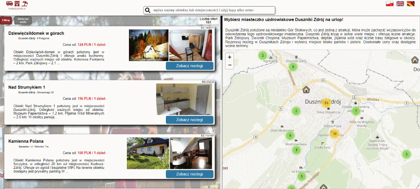This screenshot has height=189, width=420.
Task: Click address Szczytna - Ul. Wolności 71a
Action: pyautogui.click(x=34, y=147)
